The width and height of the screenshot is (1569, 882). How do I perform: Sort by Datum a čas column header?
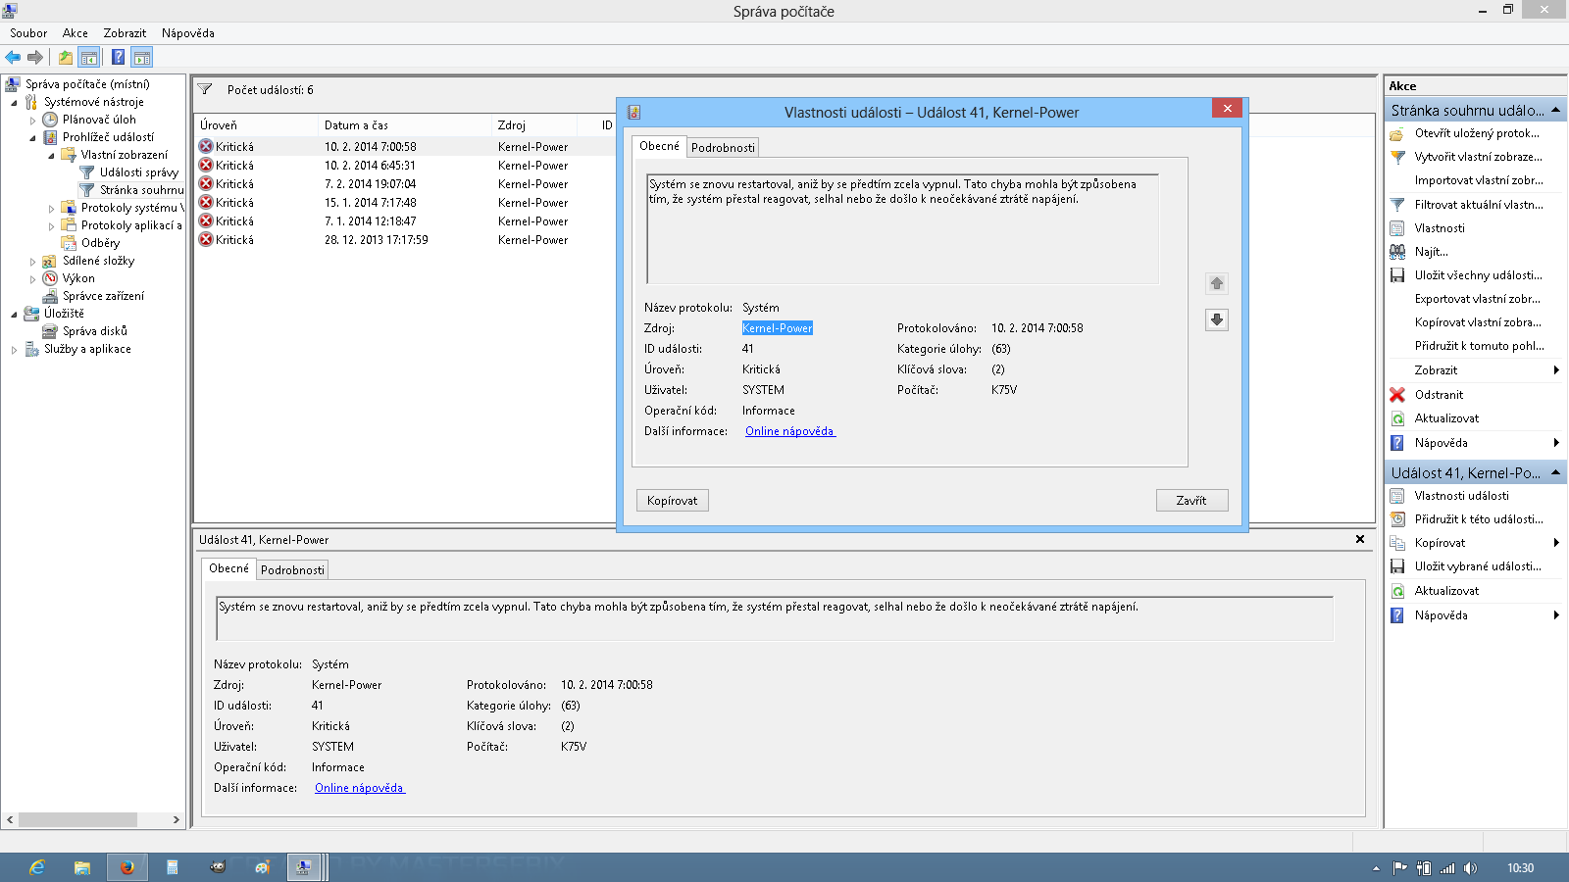click(406, 125)
